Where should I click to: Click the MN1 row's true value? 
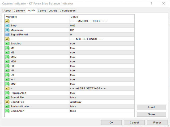click(73, 84)
